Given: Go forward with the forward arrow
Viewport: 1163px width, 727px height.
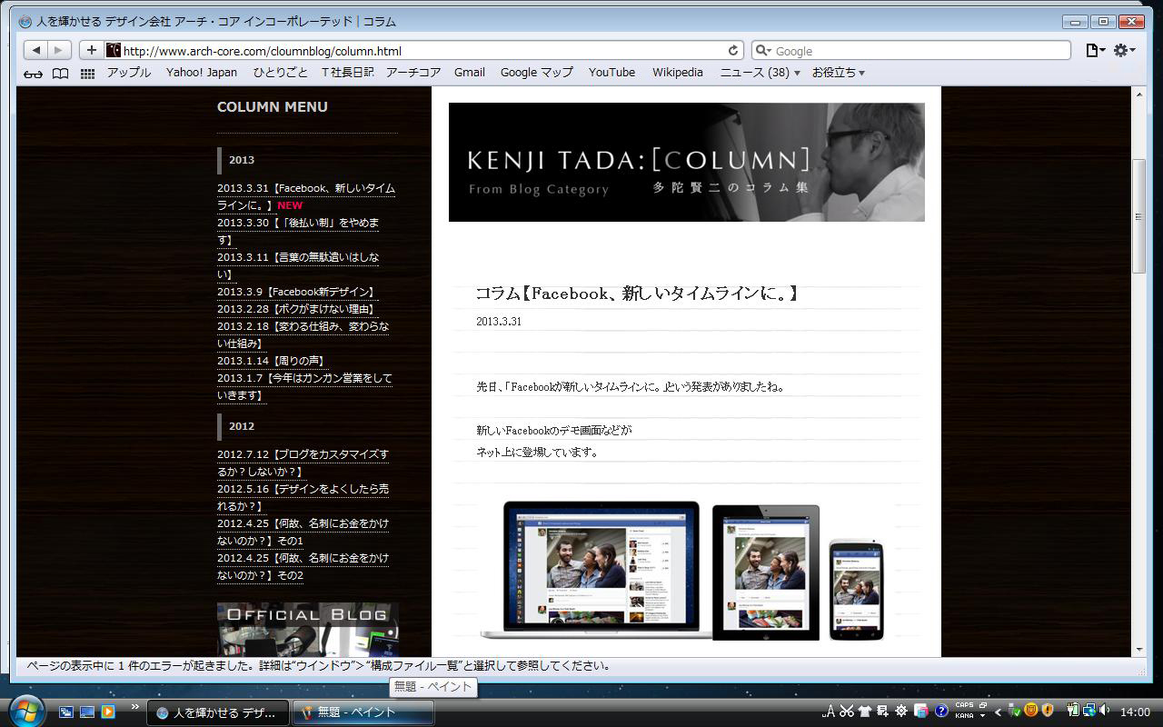Looking at the screenshot, I should (59, 50).
